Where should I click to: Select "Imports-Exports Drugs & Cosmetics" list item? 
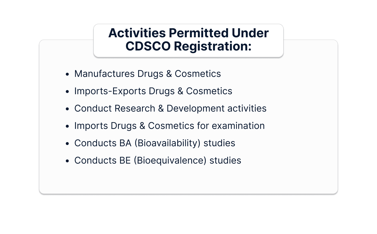tap(153, 91)
